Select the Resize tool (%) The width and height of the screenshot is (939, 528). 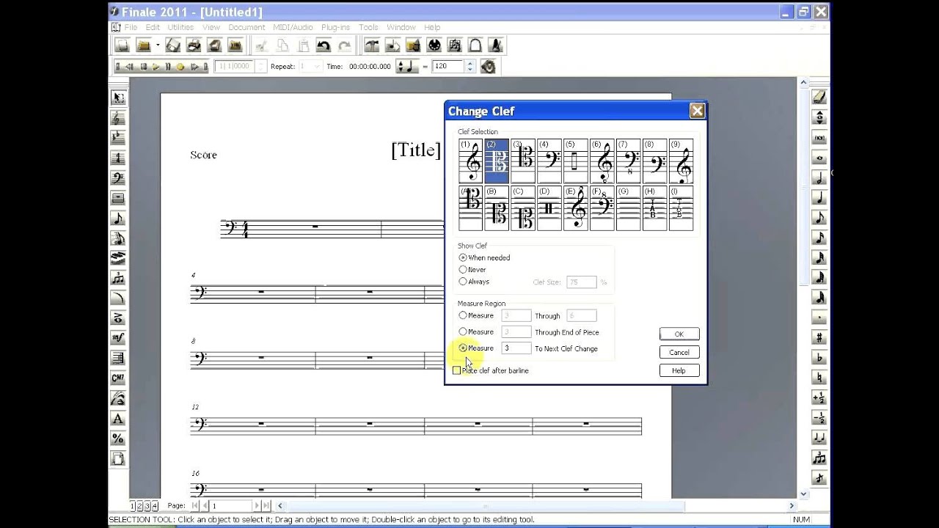[x=117, y=439]
